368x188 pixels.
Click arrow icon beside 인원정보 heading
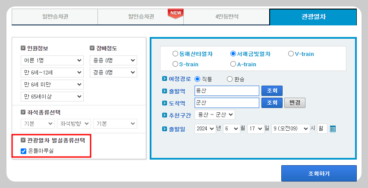click(x=23, y=48)
